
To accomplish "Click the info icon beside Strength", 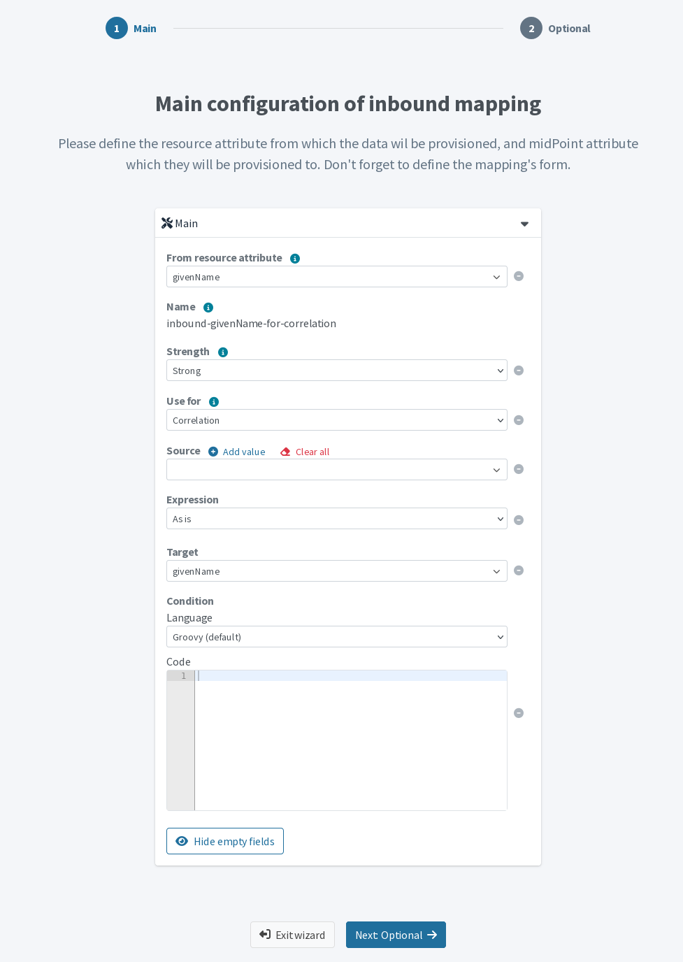I will [223, 352].
